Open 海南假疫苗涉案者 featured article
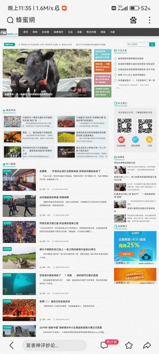Screen dimensions: 159x354 (91, 134)
